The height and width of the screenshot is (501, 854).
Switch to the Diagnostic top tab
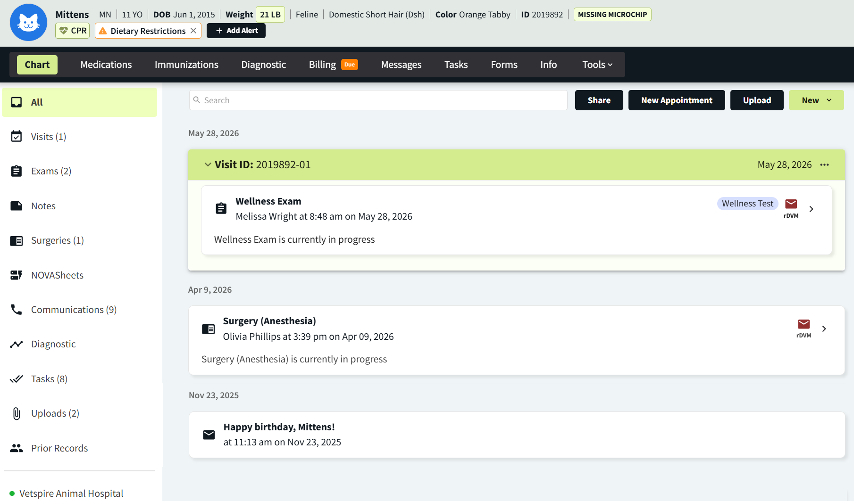[x=264, y=65]
